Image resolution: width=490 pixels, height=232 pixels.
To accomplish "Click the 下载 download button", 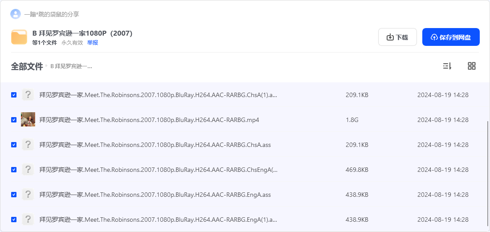I will tap(397, 37).
